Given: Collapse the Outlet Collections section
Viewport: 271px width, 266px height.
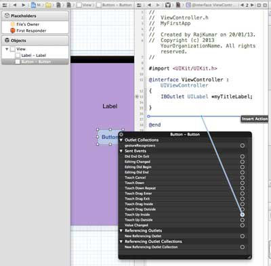Looking at the screenshot, I should click(x=121, y=140).
